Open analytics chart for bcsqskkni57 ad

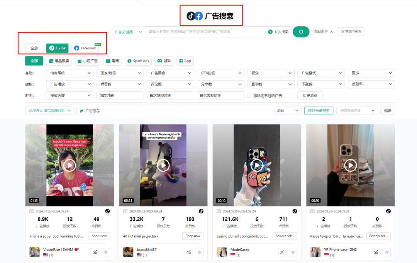189,252
